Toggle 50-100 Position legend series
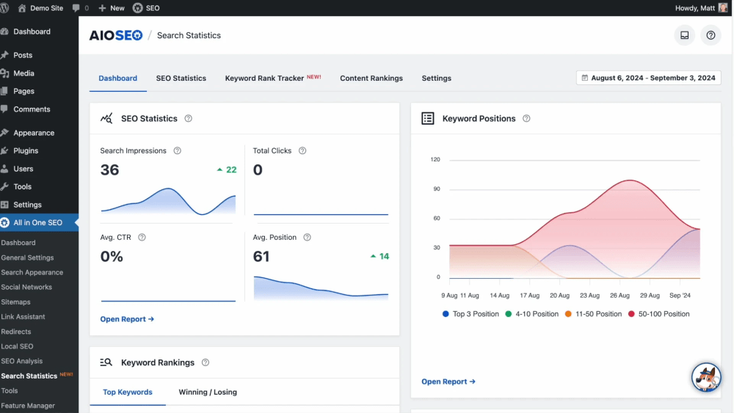Screen dimensions: 734x413 point(658,314)
